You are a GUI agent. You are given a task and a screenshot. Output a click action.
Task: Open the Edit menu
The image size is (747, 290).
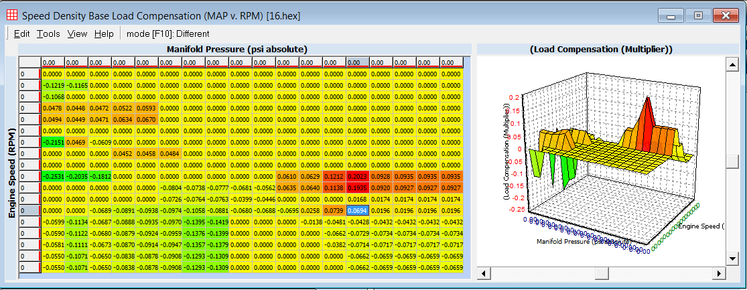pos(21,33)
